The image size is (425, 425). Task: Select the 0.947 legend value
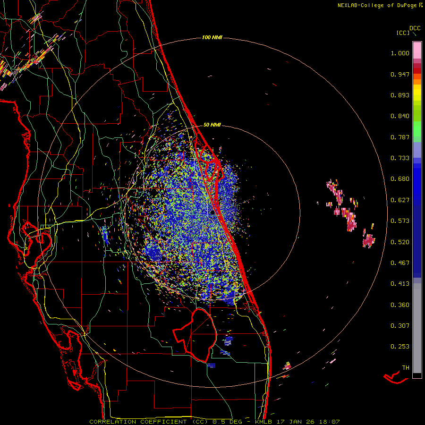point(400,74)
